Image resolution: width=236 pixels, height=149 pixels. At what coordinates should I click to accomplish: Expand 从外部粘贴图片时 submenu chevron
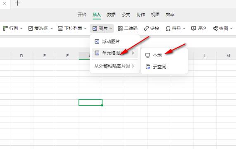133,66
